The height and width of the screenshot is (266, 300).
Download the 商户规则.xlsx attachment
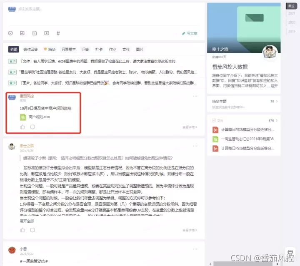39,117
